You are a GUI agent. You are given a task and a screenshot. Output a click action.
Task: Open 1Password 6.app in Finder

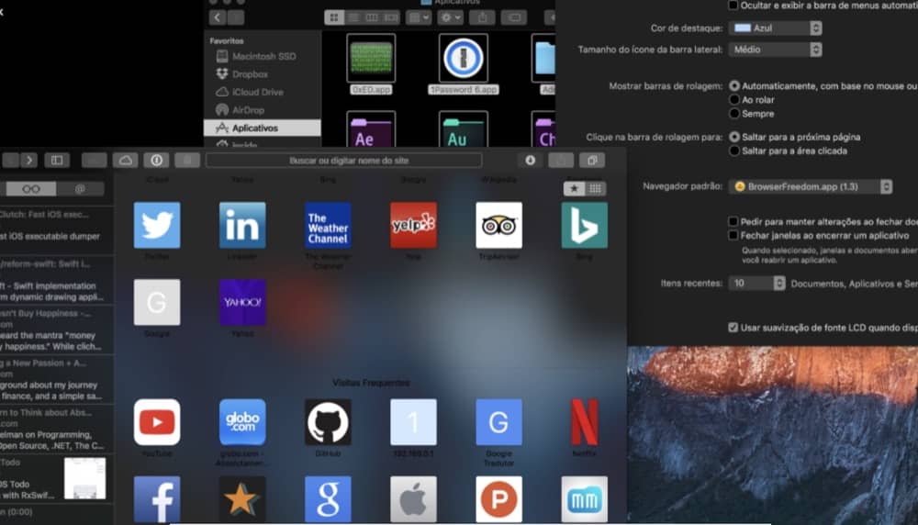(x=463, y=64)
